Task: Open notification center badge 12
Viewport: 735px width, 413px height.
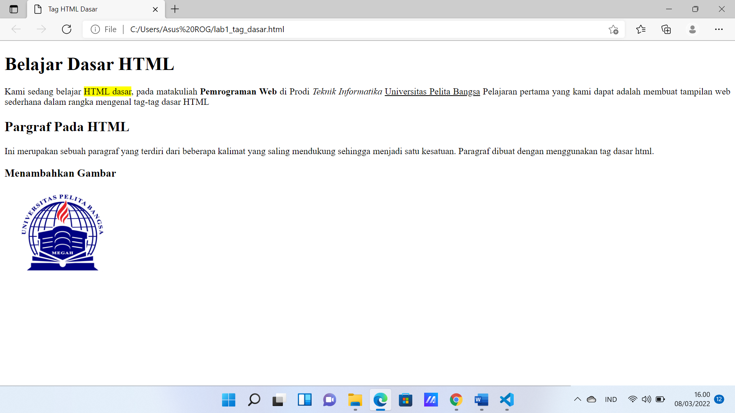Action: tap(719, 399)
